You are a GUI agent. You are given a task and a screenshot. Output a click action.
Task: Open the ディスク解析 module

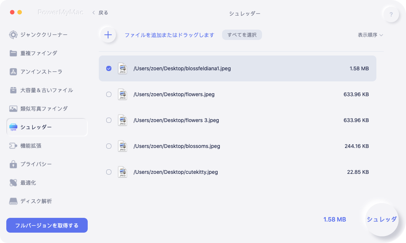click(36, 201)
